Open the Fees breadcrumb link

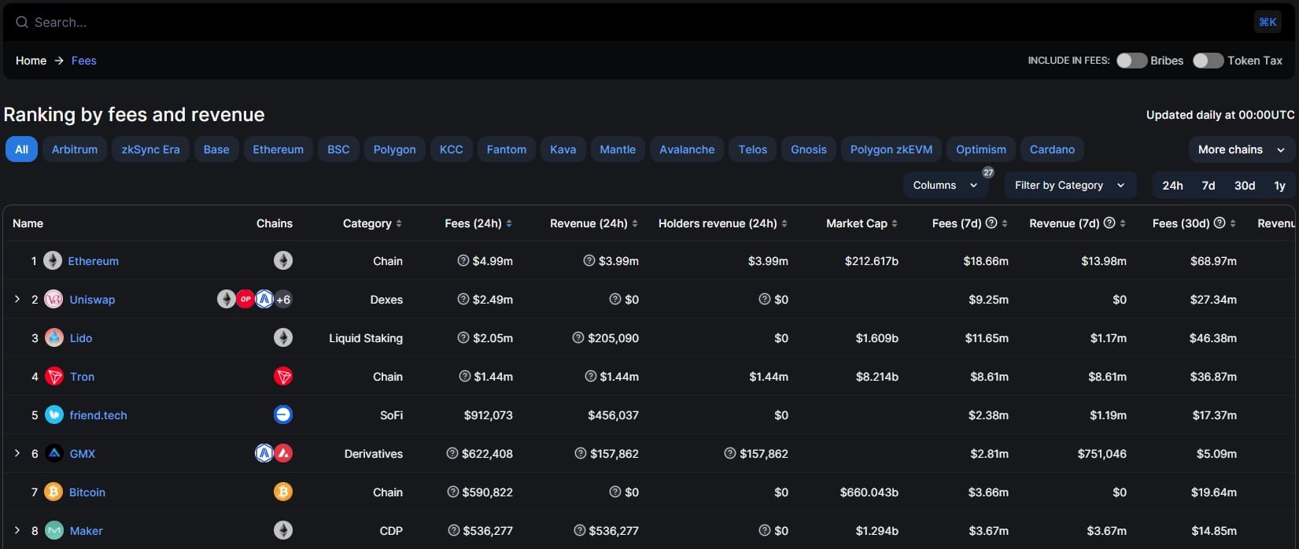click(x=84, y=61)
